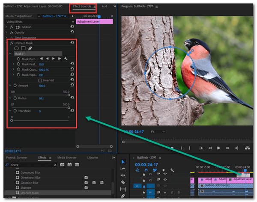The width and height of the screenshot is (257, 202).
Task: Enable the Inverted mask checkbox
Action: coord(40,80)
